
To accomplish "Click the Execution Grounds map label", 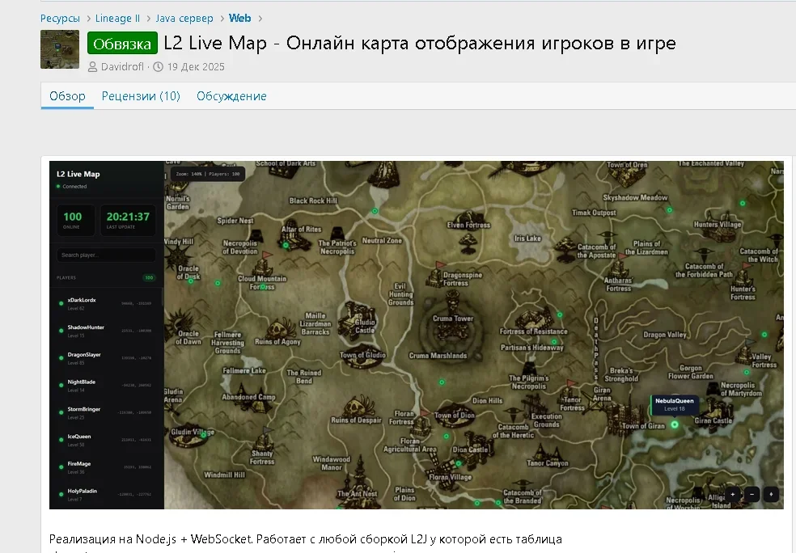I will 546,420.
